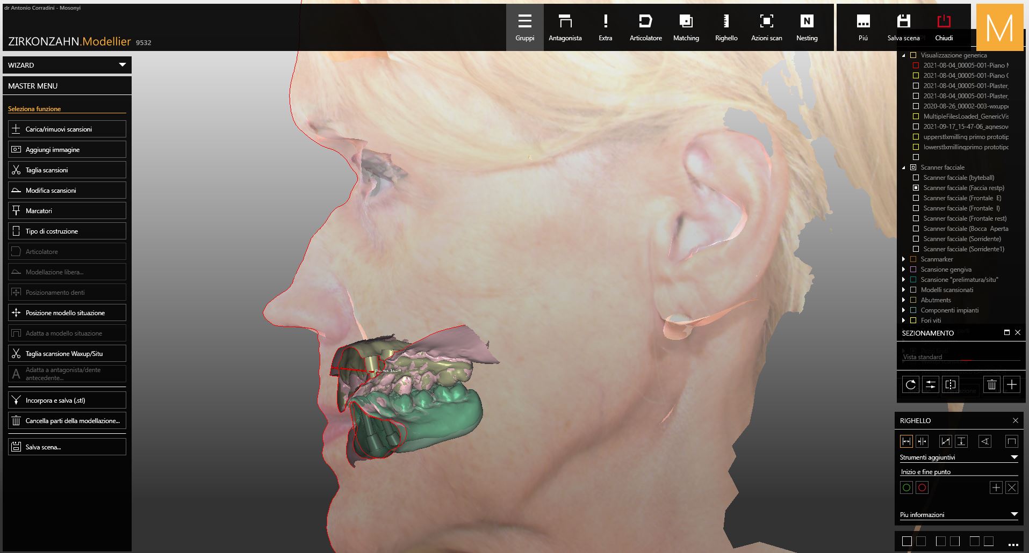Expand the Scansione gengiva tree group
Viewport: 1029px width, 553px height.
[x=903, y=270]
